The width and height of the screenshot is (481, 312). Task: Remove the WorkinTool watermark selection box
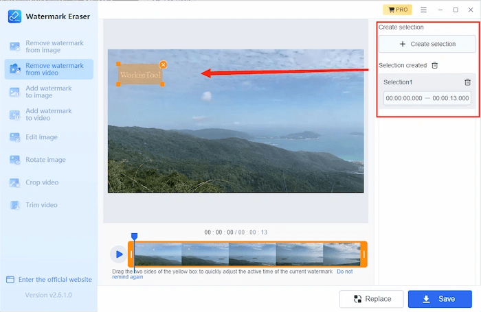164,64
